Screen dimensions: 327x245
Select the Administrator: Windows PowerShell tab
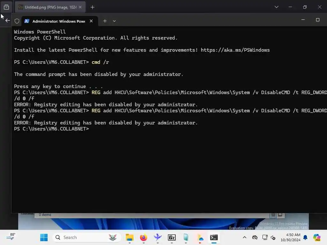point(60,21)
